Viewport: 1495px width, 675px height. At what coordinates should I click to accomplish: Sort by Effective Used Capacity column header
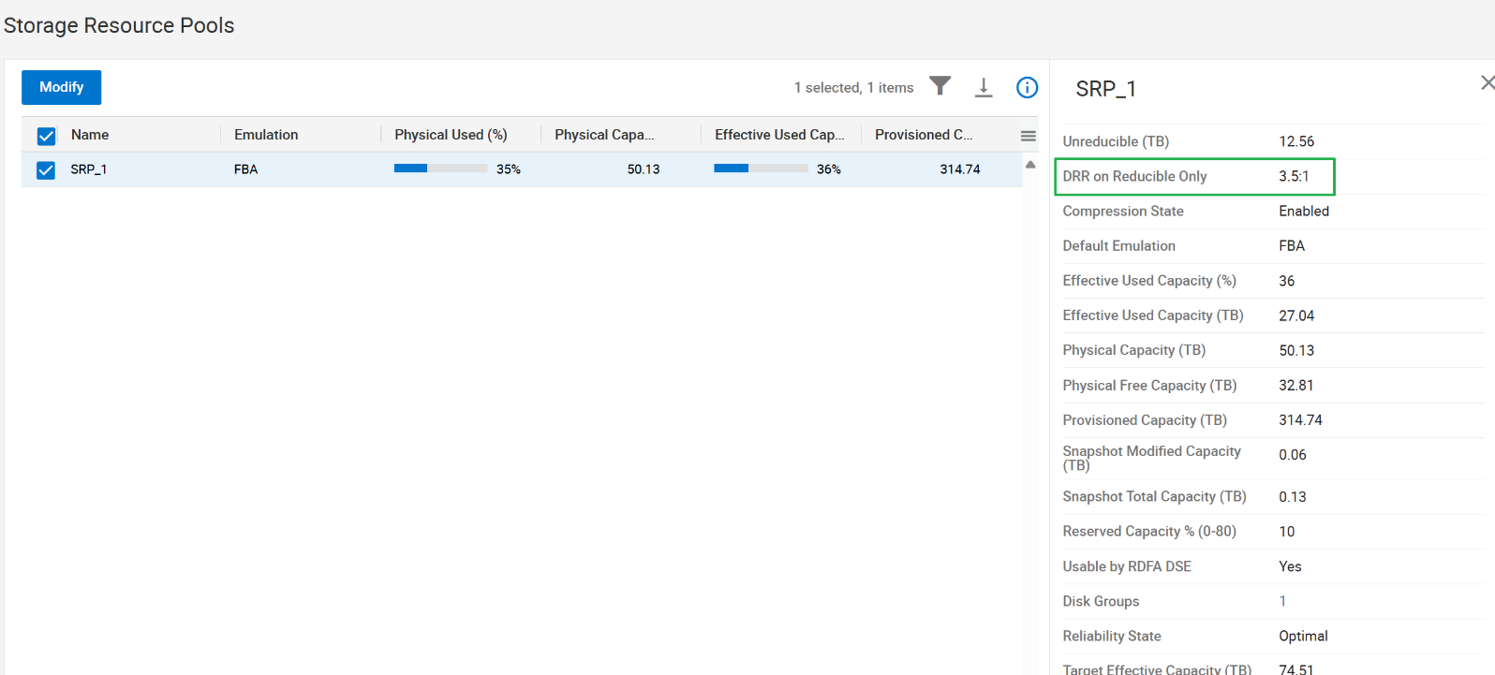(778, 135)
